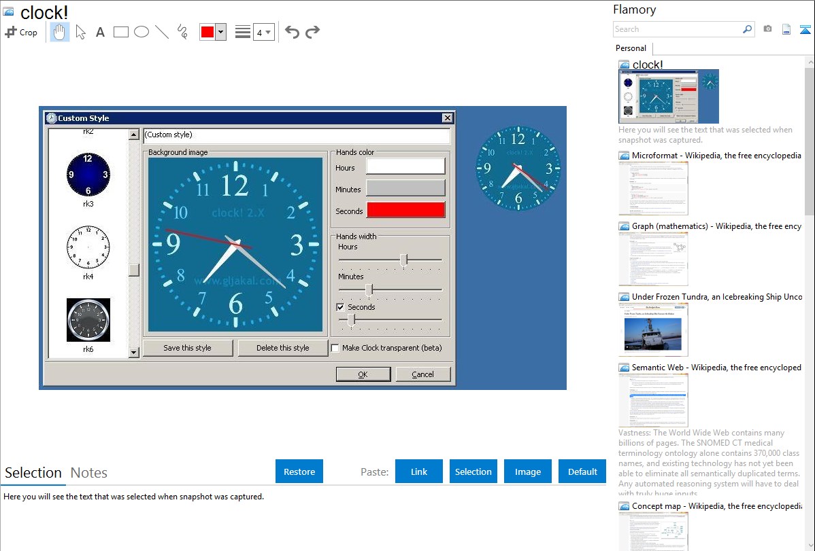Image resolution: width=815 pixels, height=551 pixels.
Task: Click the background image clock preview
Action: tap(235, 245)
